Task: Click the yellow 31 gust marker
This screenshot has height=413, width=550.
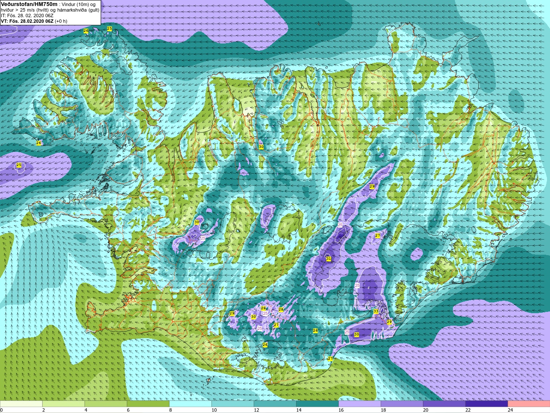Action: click(x=329, y=259)
